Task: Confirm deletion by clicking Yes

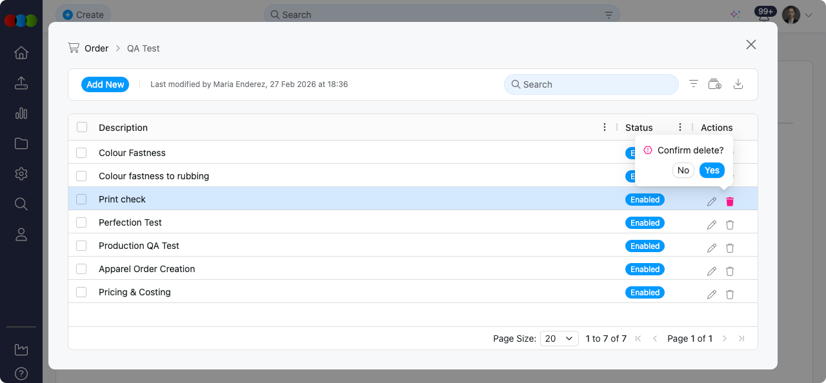Action: [x=712, y=170]
